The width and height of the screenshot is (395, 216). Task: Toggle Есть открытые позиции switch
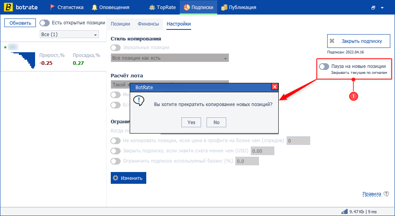pyautogui.click(x=45, y=23)
